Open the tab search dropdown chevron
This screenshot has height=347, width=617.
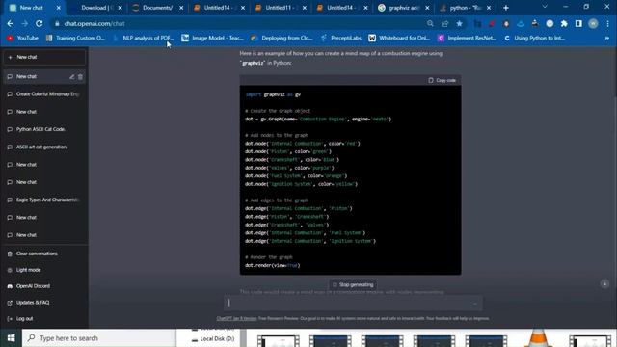click(x=545, y=7)
